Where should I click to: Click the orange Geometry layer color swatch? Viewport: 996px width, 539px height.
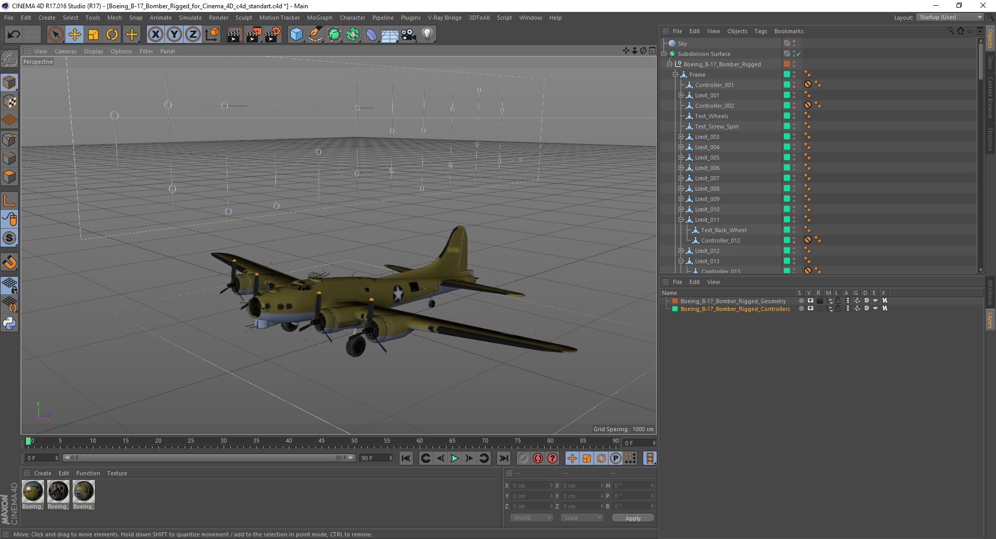click(675, 301)
